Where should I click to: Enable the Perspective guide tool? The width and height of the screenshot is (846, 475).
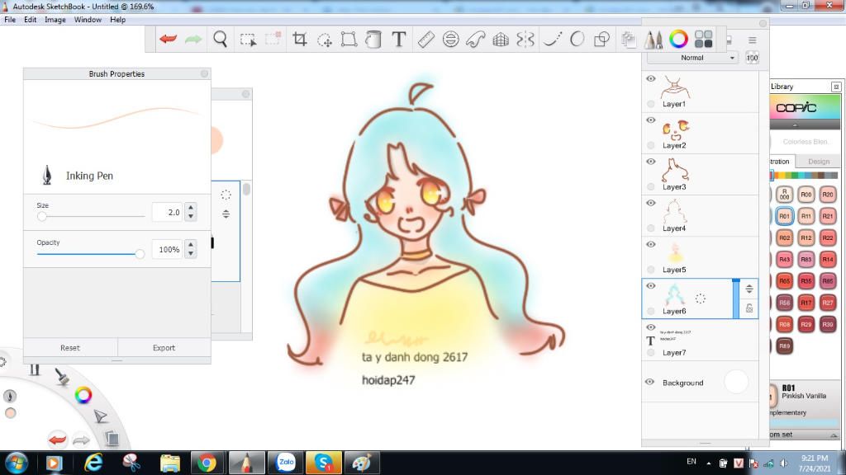pyautogui.click(x=501, y=40)
